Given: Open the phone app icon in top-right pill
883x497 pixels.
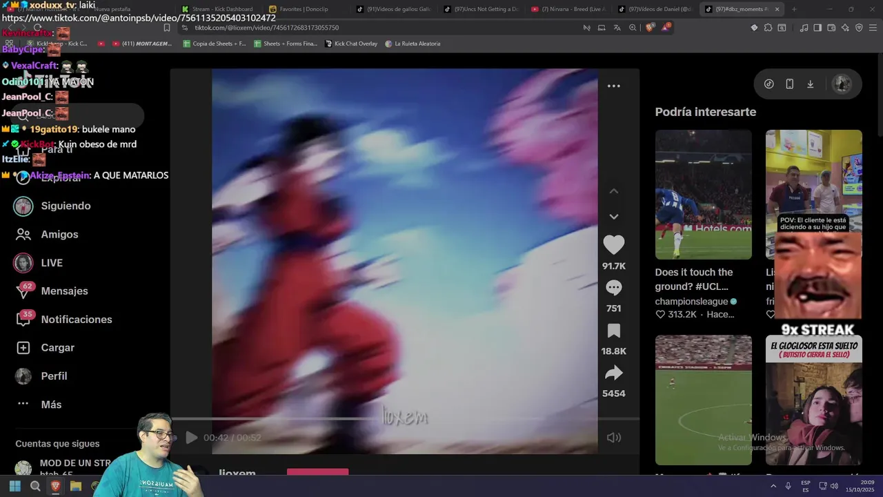Looking at the screenshot, I should click(789, 84).
